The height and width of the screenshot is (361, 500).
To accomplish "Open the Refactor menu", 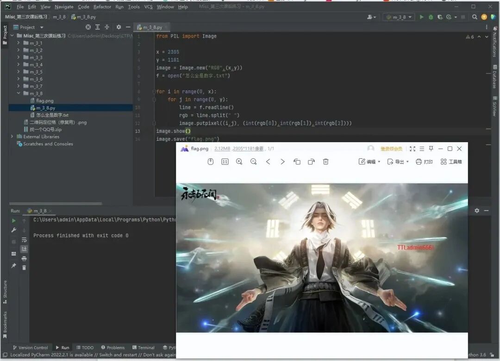I will (102, 6).
